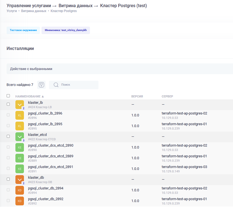Click the KD icon of pgsql_cluster_db_2894
The width and height of the screenshot is (233, 207).
click(20, 190)
